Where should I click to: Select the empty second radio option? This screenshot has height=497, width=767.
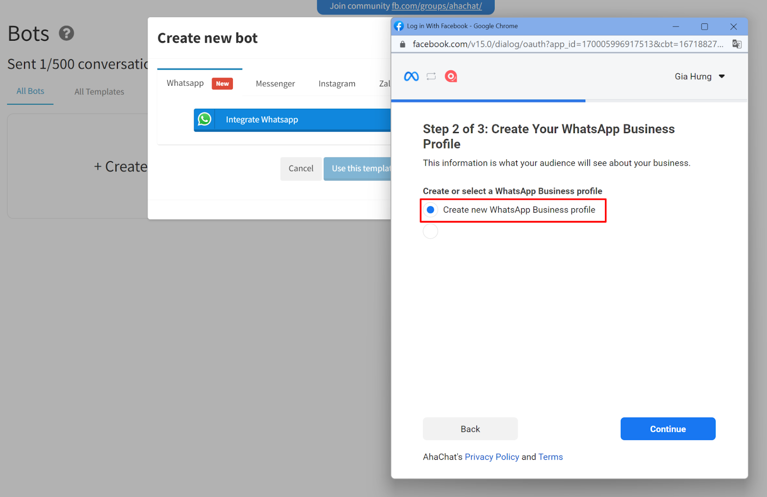430,231
